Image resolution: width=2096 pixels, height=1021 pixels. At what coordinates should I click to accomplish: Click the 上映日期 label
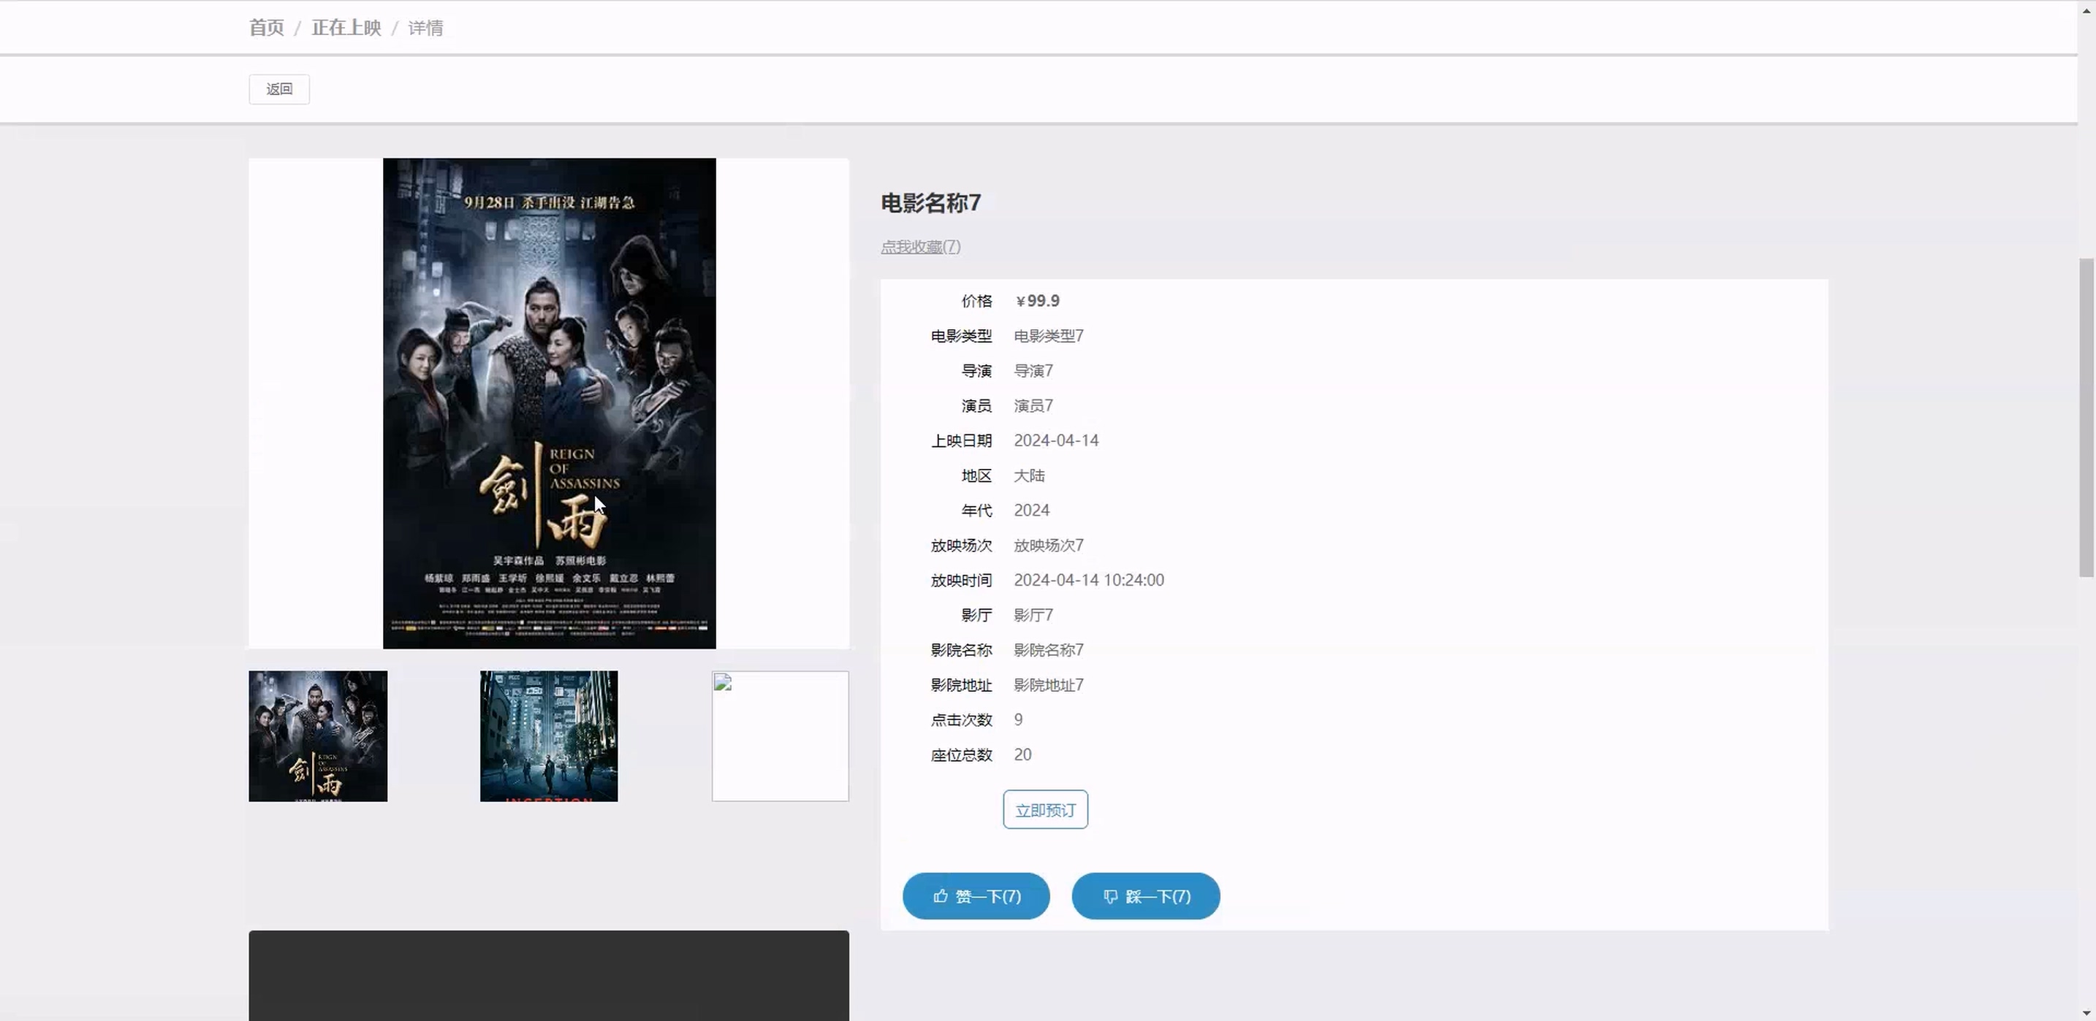tap(961, 440)
